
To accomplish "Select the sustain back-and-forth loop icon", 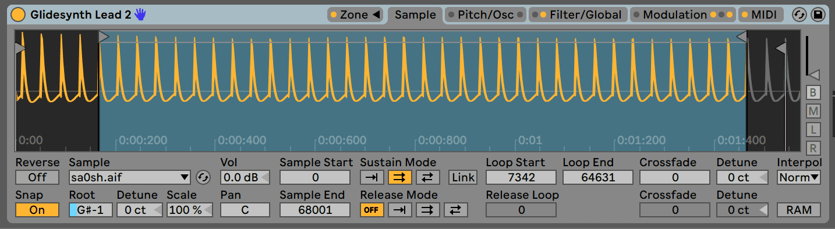I will coord(427,177).
